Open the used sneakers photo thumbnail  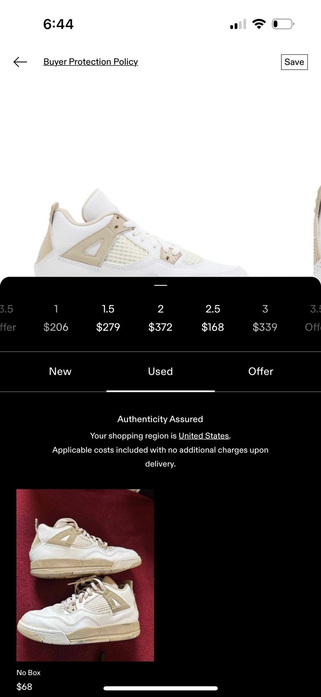[85, 575]
